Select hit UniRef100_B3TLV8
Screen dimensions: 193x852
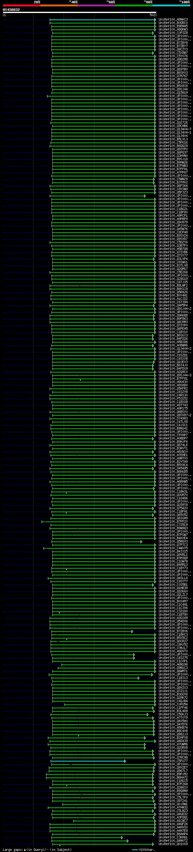pyautogui.click(x=173, y=266)
